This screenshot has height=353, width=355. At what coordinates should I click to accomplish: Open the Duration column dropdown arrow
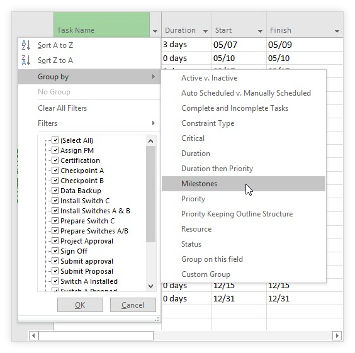tap(205, 31)
